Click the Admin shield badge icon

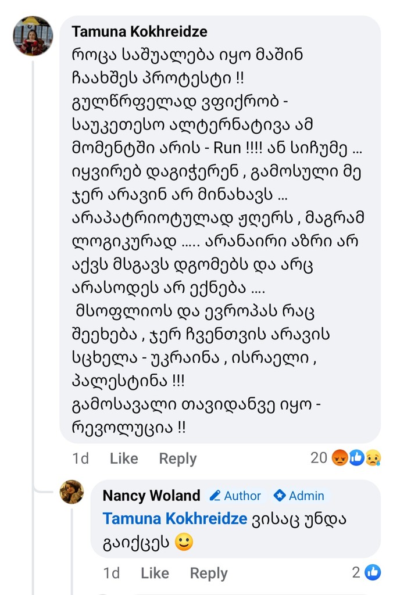[x=280, y=496]
